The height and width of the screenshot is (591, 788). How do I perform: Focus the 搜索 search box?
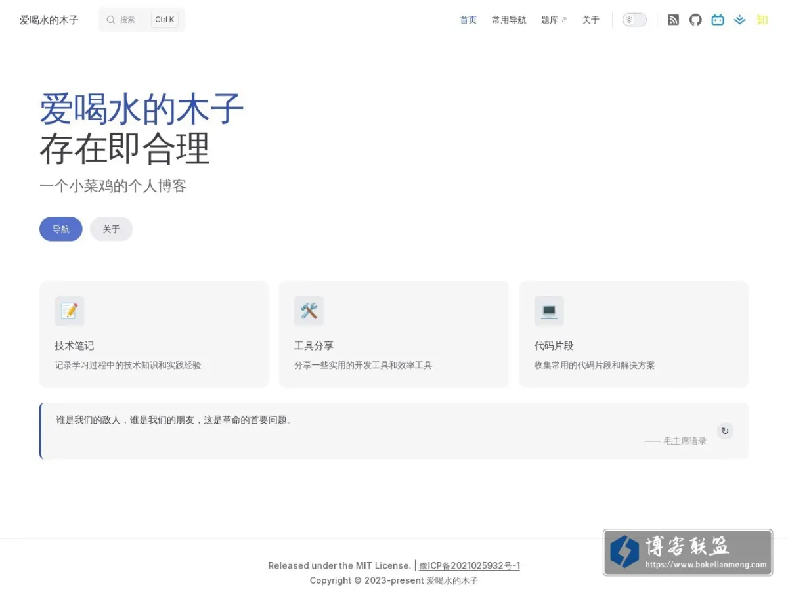pyautogui.click(x=142, y=20)
